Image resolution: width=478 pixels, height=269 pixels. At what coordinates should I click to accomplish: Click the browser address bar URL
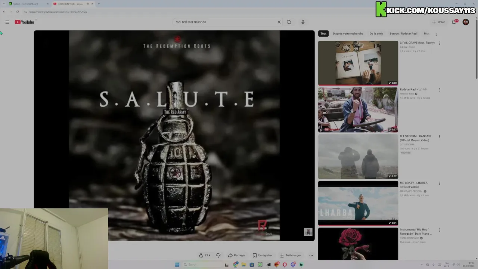click(x=58, y=12)
